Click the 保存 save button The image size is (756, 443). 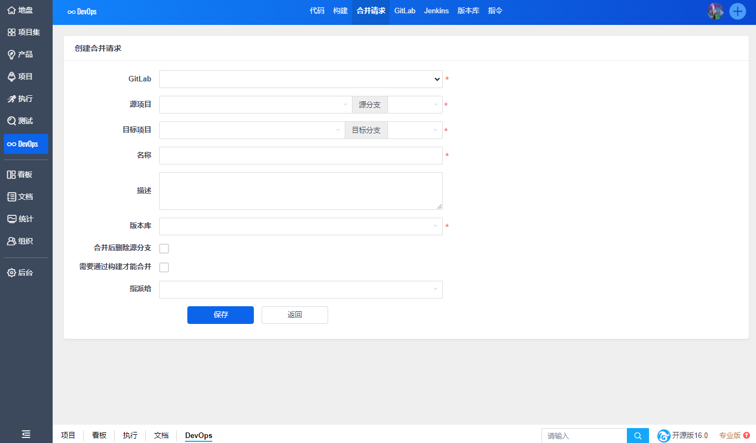click(x=221, y=315)
